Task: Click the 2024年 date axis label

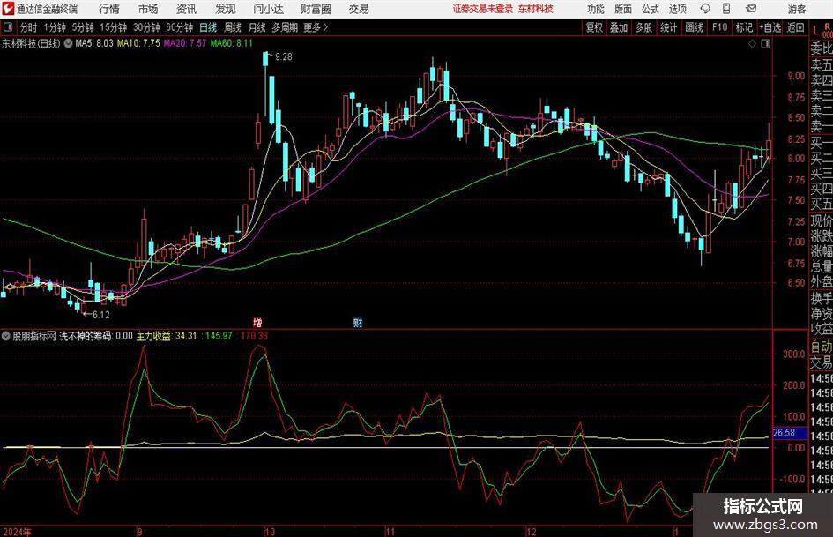Action: tap(18, 532)
